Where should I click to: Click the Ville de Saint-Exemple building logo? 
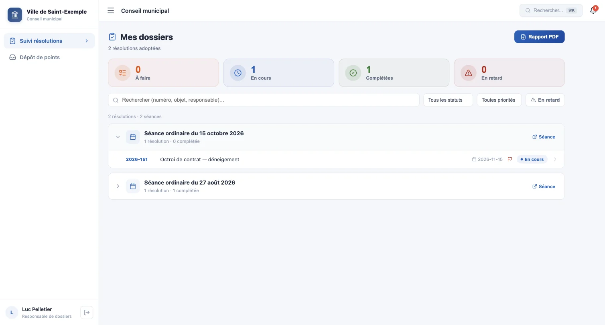pyautogui.click(x=15, y=15)
